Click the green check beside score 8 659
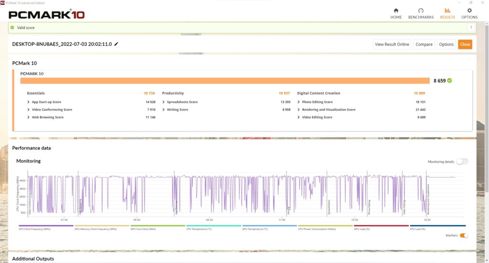This screenshot has width=489, height=263. click(x=449, y=81)
